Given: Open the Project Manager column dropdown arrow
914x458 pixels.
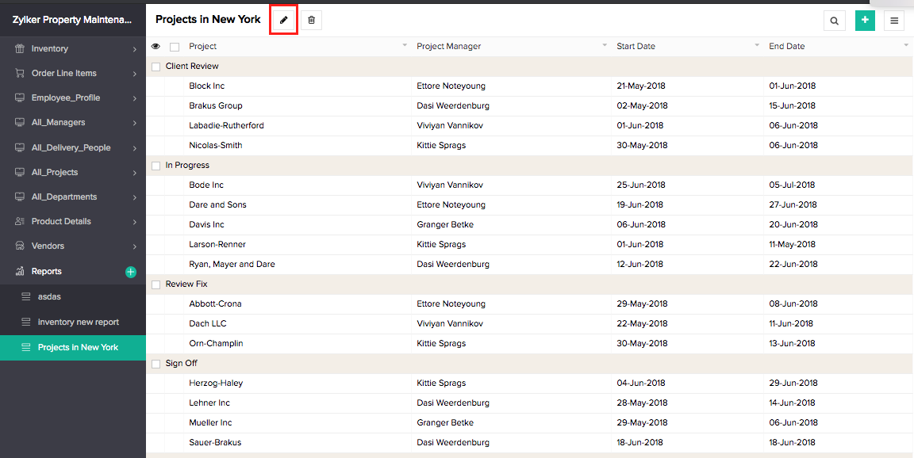Looking at the screenshot, I should point(605,46).
